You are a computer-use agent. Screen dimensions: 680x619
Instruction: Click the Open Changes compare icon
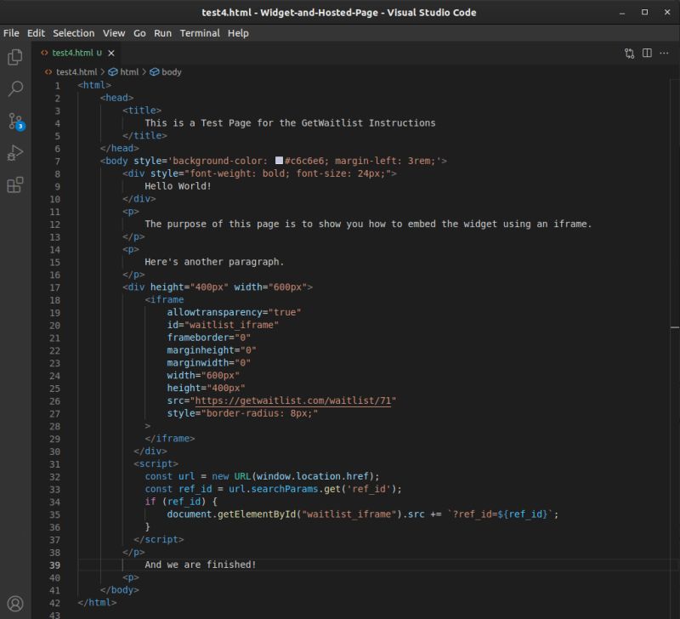(629, 54)
